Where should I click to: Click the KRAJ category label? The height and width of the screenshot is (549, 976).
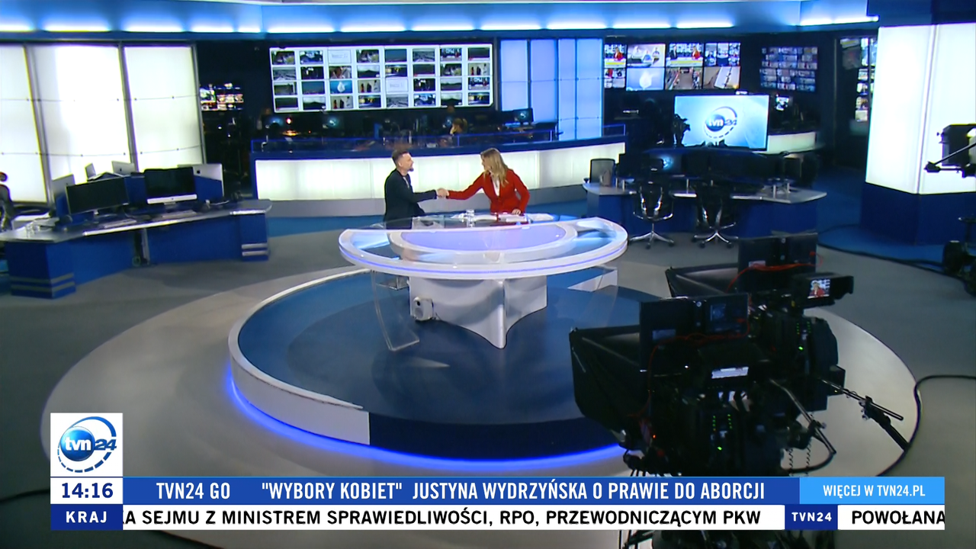pos(87,517)
